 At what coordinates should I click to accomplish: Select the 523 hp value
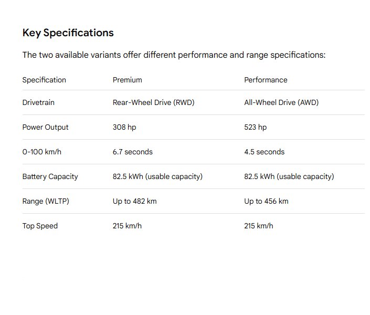tap(255, 127)
